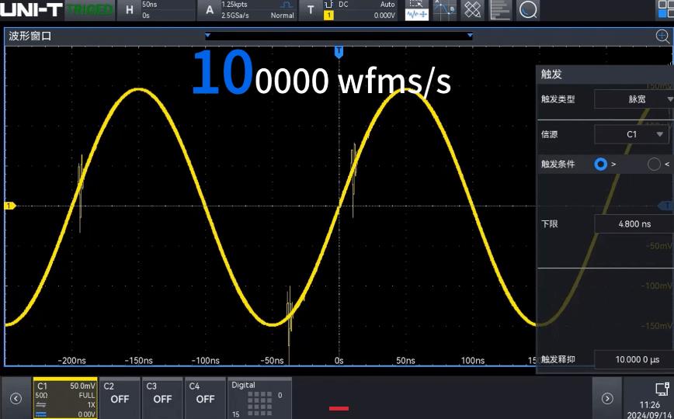The width and height of the screenshot is (674, 419).
Task: Turn on channel C2
Action: (120, 398)
